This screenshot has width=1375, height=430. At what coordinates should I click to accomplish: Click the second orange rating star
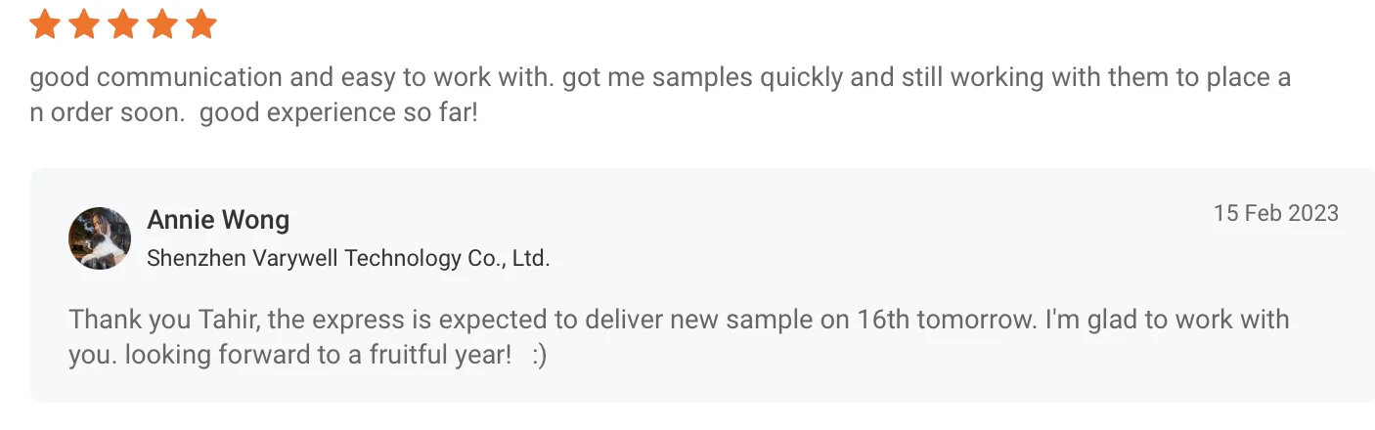(84, 23)
